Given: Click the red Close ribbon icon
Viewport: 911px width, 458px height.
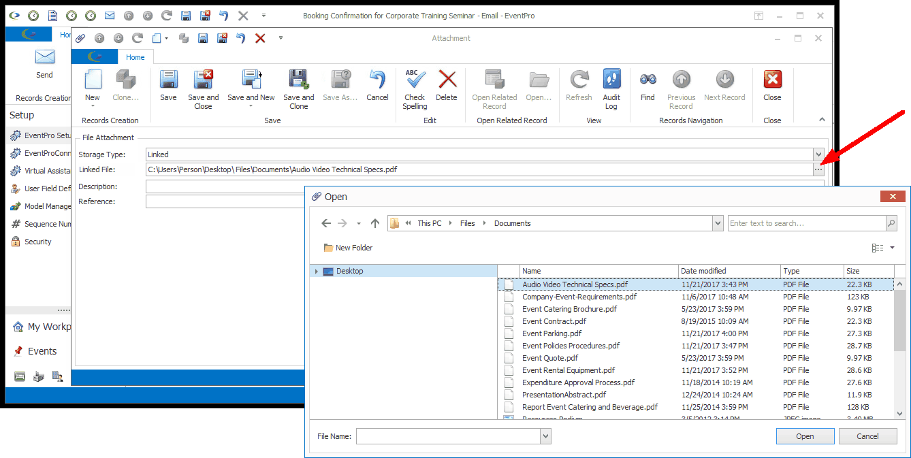Looking at the screenshot, I should click(772, 79).
